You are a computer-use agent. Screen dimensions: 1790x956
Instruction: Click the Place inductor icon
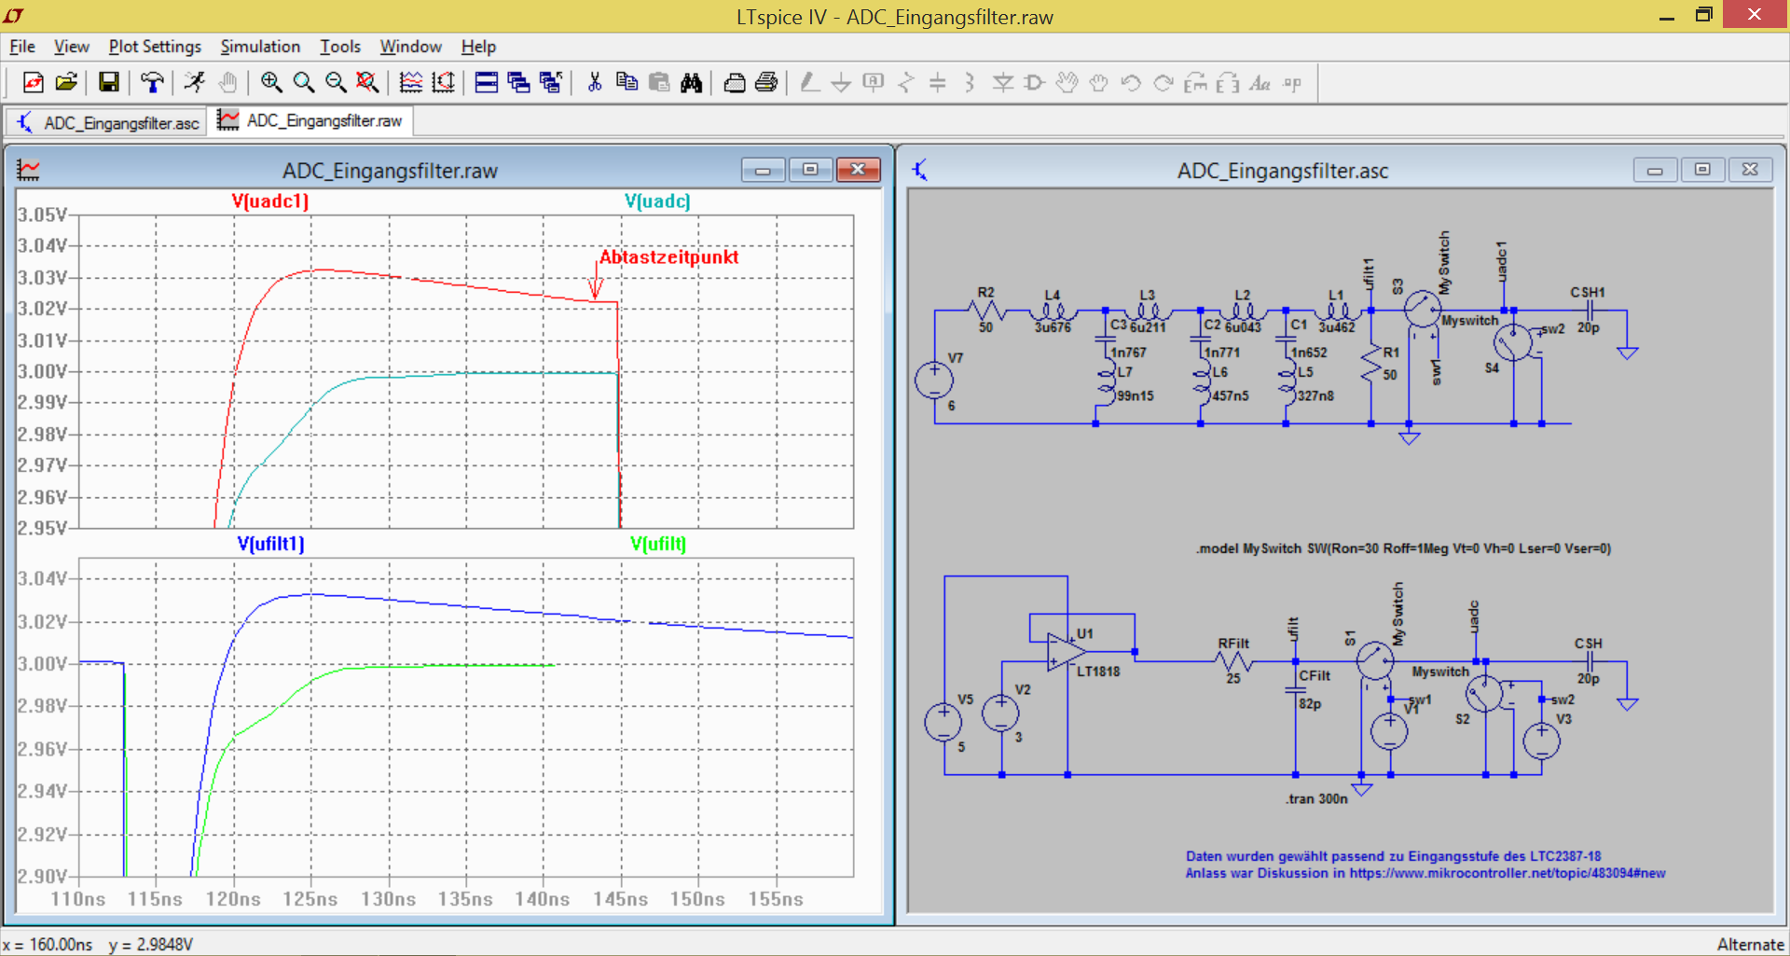pyautogui.click(x=971, y=83)
